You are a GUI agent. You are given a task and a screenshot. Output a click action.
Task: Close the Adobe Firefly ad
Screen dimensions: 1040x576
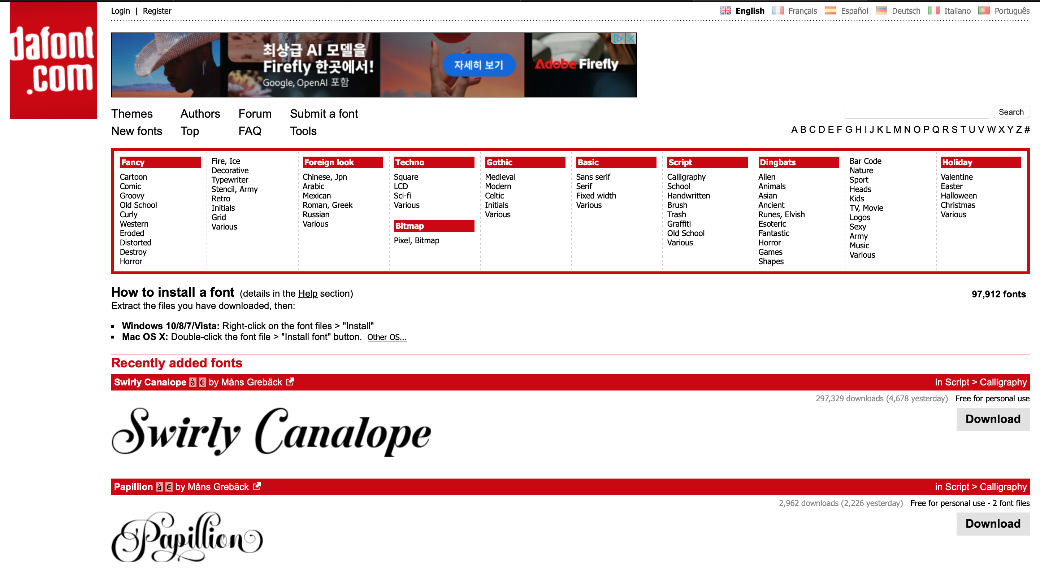tap(630, 39)
